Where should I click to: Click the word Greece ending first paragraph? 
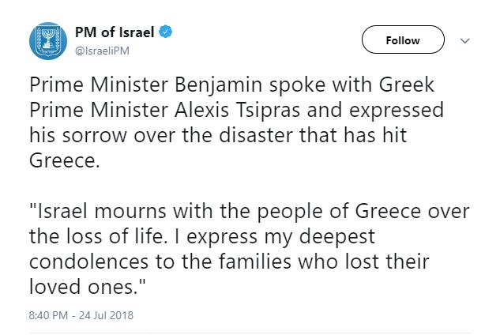coord(62,160)
